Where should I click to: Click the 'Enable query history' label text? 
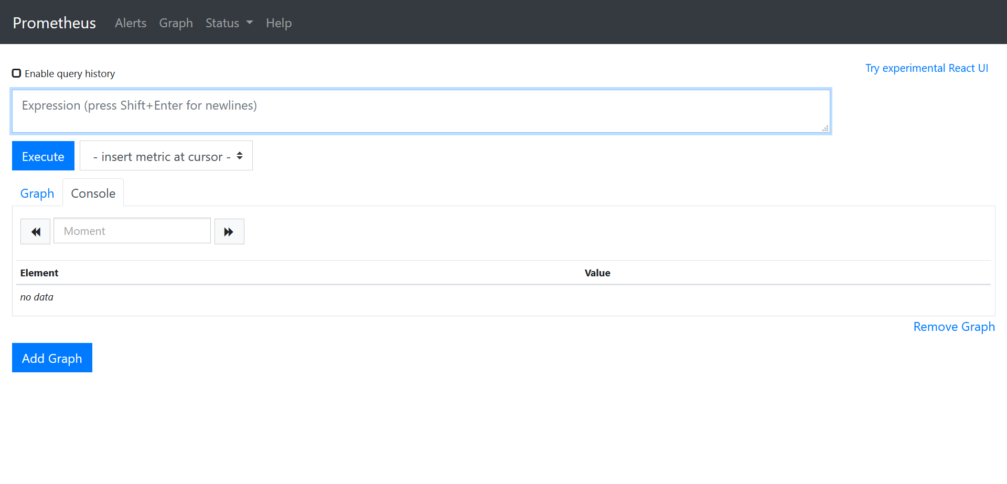70,74
